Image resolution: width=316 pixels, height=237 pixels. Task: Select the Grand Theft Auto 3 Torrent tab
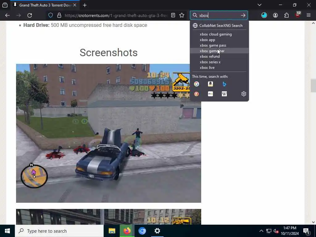45,5
